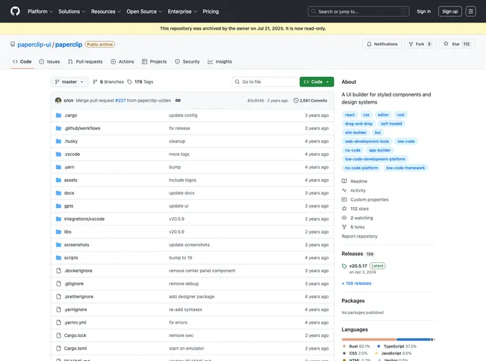Switch to the Issues tab

[49, 62]
